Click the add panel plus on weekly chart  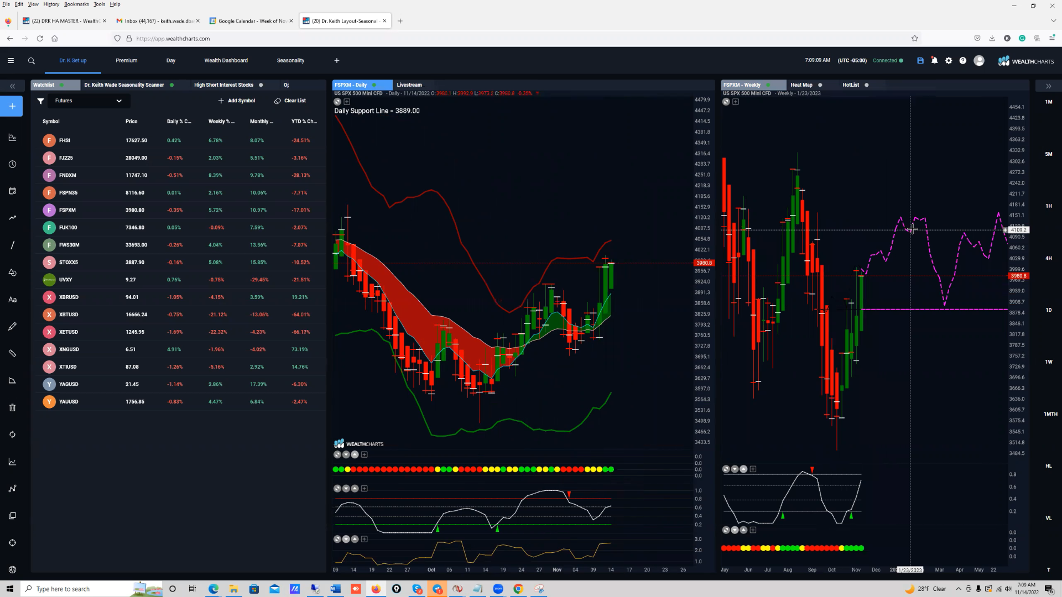[736, 102]
